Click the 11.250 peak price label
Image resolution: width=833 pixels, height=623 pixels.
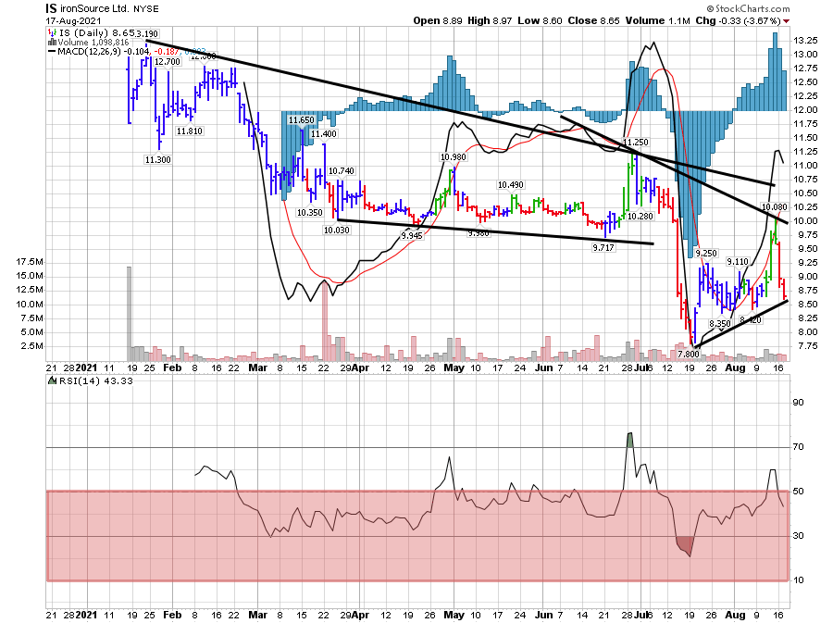point(636,143)
